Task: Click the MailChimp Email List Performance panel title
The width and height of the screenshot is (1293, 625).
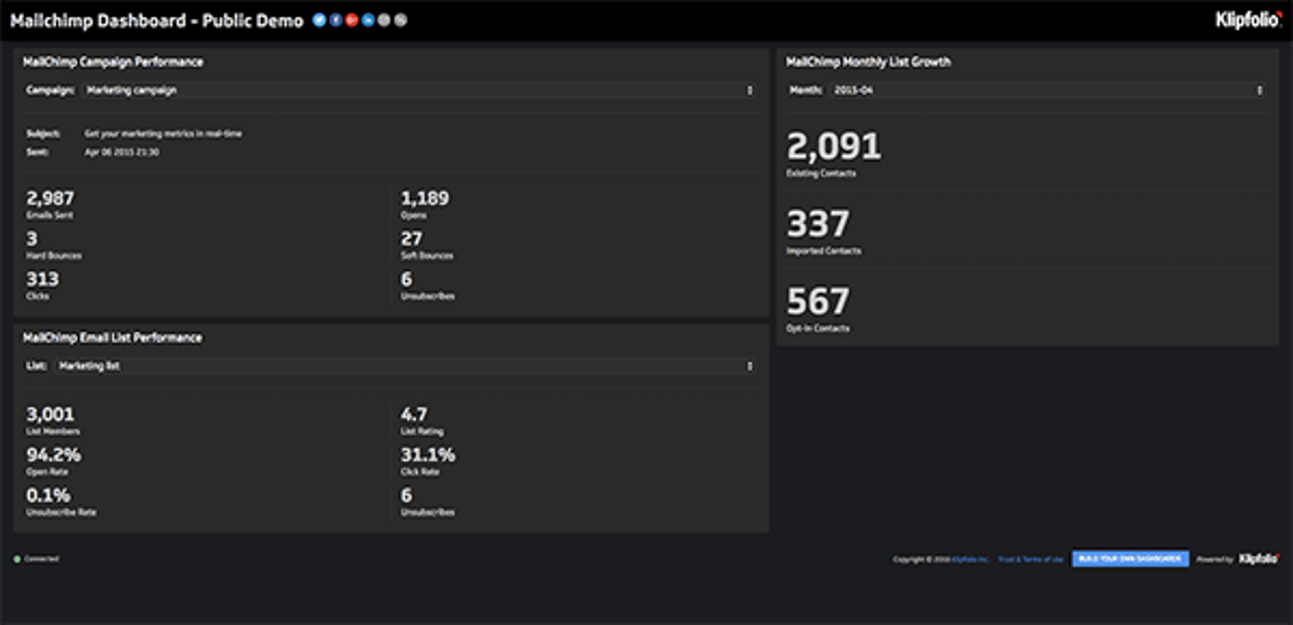Action: pos(112,337)
